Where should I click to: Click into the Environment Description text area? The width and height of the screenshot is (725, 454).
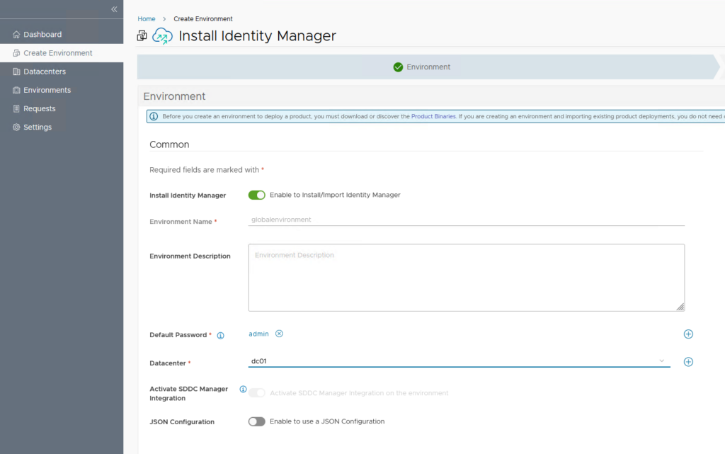466,278
